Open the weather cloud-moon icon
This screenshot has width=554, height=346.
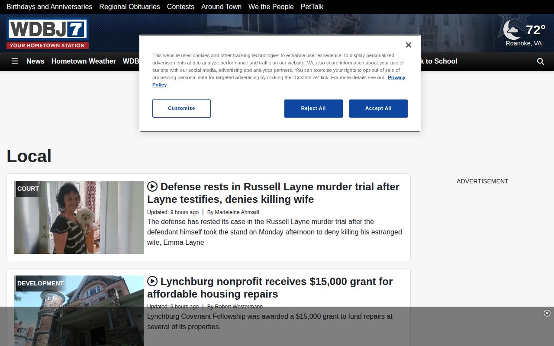[512, 30]
